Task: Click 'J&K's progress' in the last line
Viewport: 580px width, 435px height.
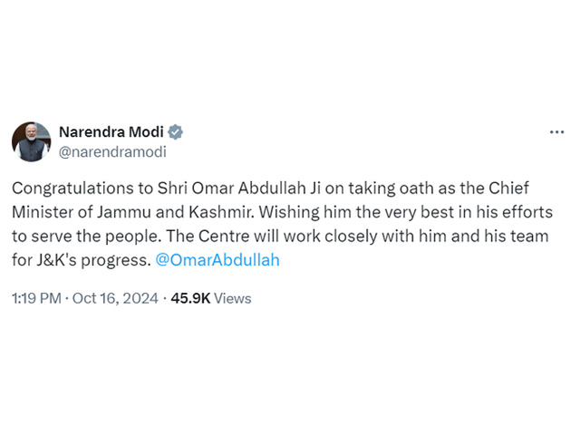Action: (x=93, y=260)
